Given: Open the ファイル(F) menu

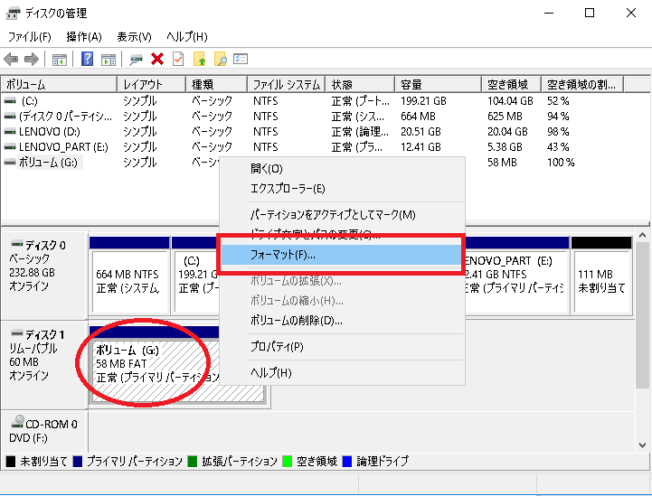Looking at the screenshot, I should [x=30, y=37].
